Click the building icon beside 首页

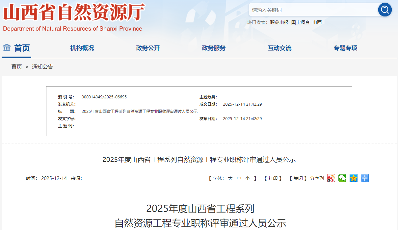7,48
